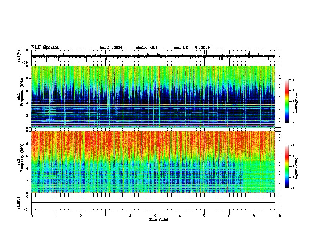Click the ch.1 spectrogram plot area
314x242 pixels.
[x=153, y=96]
